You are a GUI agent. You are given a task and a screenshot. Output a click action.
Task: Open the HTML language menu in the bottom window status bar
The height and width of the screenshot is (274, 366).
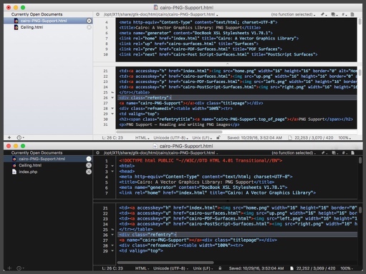(142, 268)
